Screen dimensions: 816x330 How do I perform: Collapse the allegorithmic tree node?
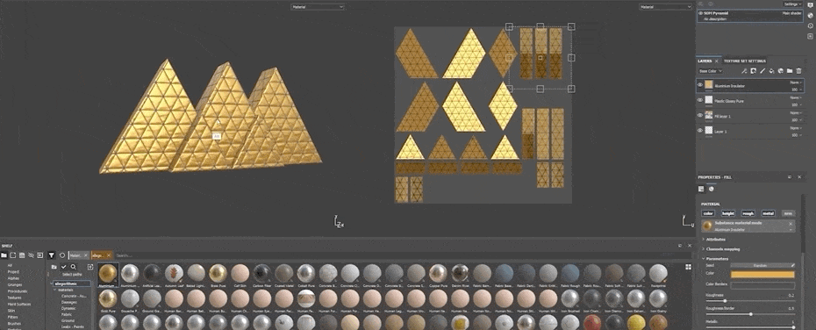[52, 283]
